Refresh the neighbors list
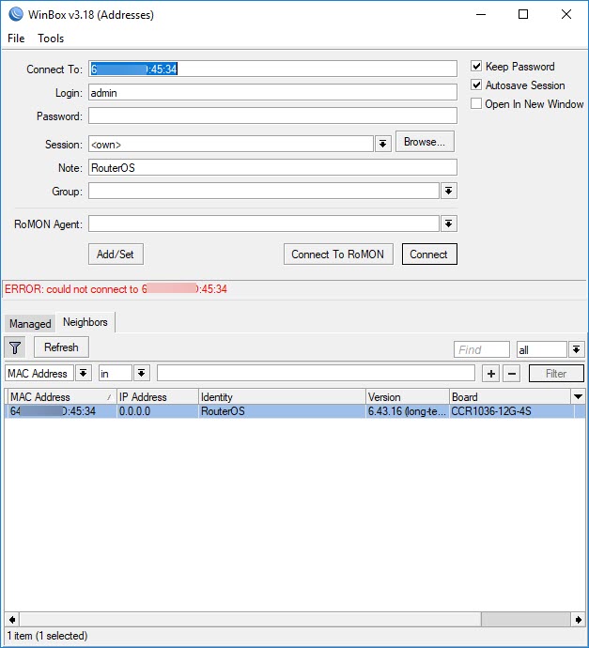 pyautogui.click(x=61, y=347)
